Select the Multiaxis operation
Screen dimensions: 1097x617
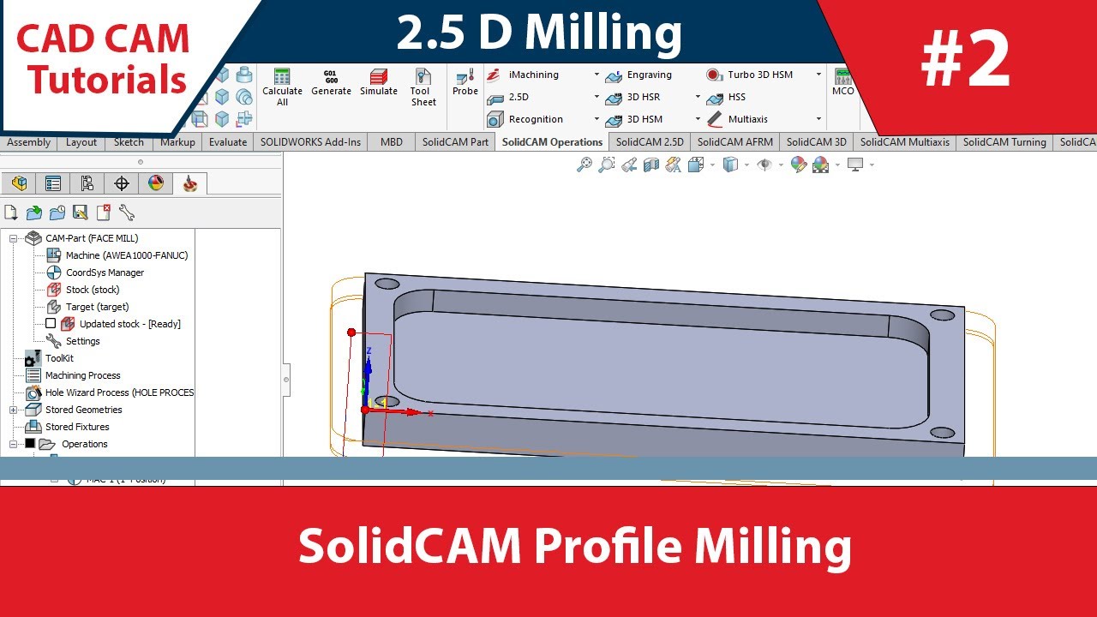[x=737, y=119]
